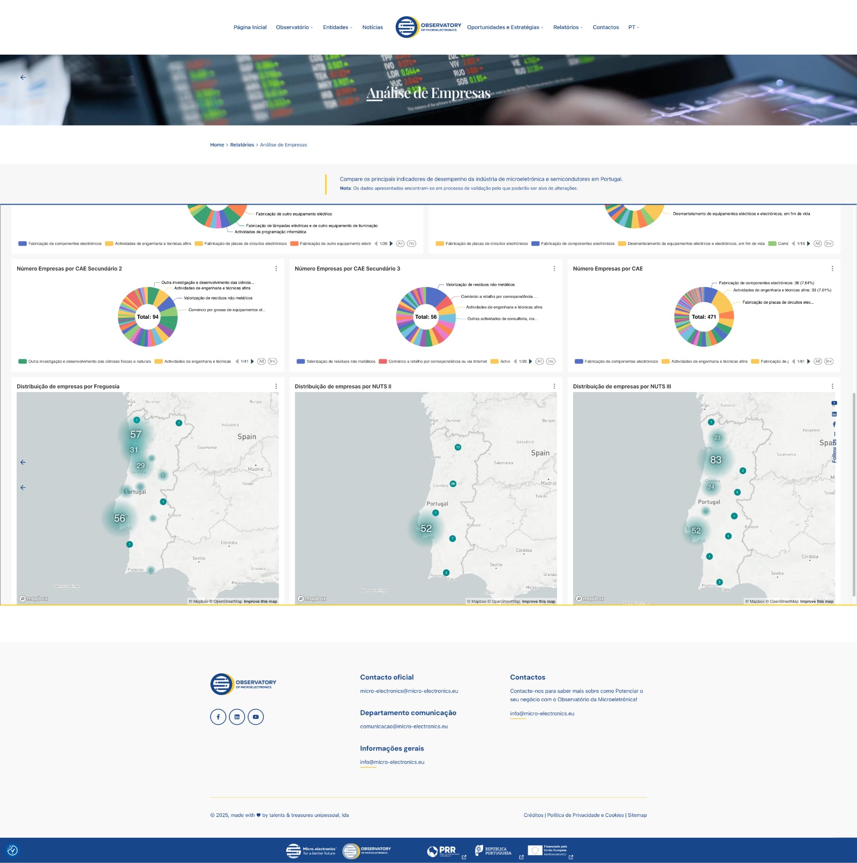Viewport: 857px width, 863px height.
Task: Click the 83 cluster on NUTS III map
Action: (716, 460)
